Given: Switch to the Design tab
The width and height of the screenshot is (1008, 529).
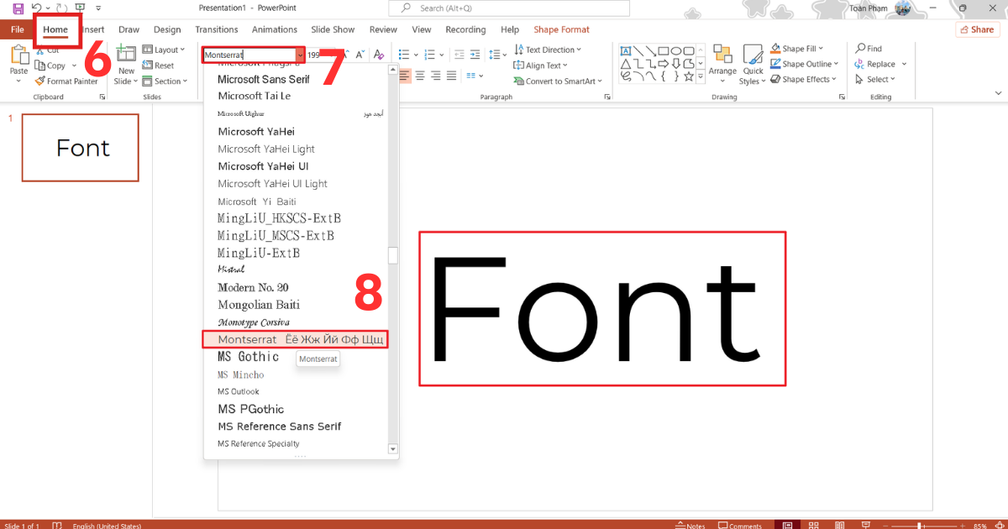Looking at the screenshot, I should tap(167, 29).
